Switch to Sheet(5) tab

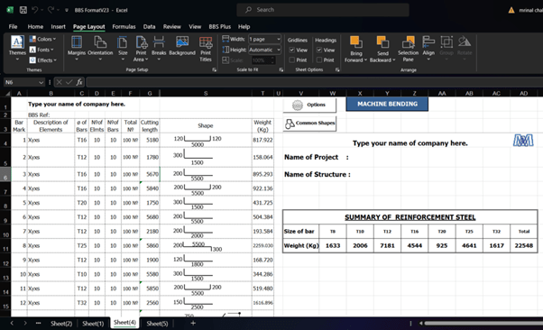click(157, 324)
